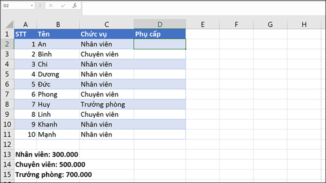
Task: Select row 12 header
Action: pyautogui.click(x=7, y=144)
